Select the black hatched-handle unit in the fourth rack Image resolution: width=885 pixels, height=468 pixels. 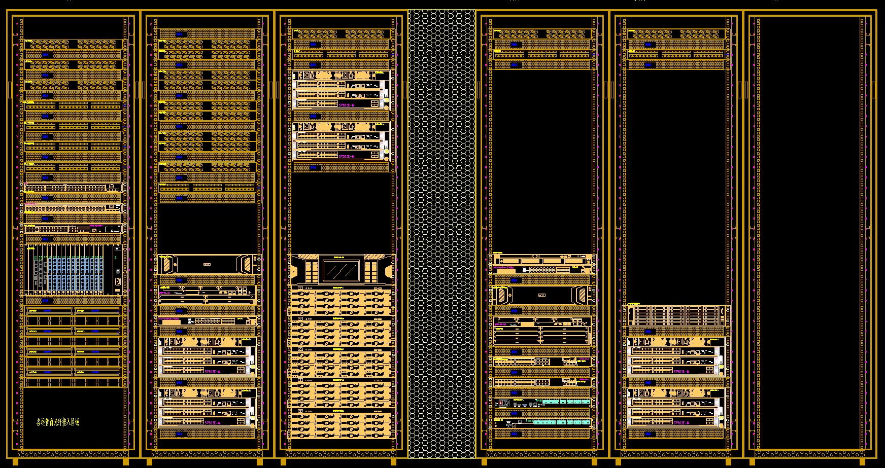(x=543, y=295)
